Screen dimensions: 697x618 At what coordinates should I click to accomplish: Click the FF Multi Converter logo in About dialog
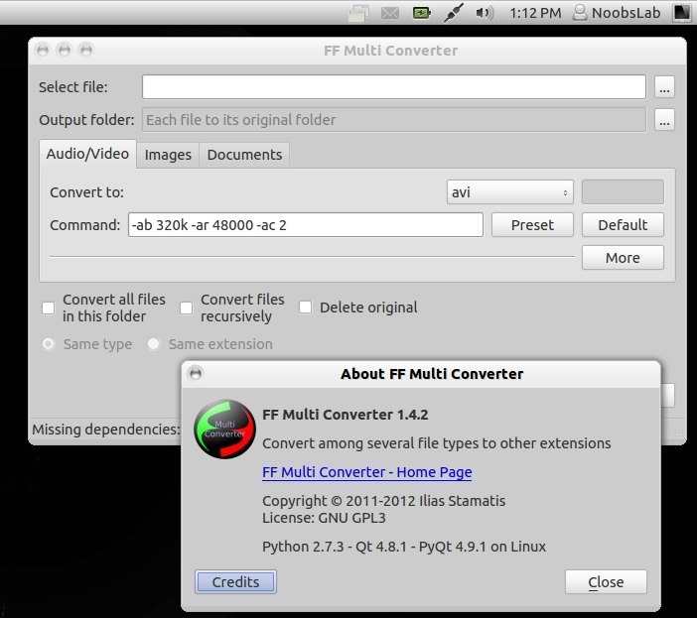pyautogui.click(x=225, y=429)
